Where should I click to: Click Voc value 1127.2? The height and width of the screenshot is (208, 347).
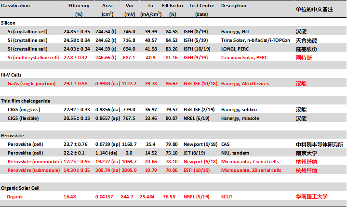click(129, 84)
